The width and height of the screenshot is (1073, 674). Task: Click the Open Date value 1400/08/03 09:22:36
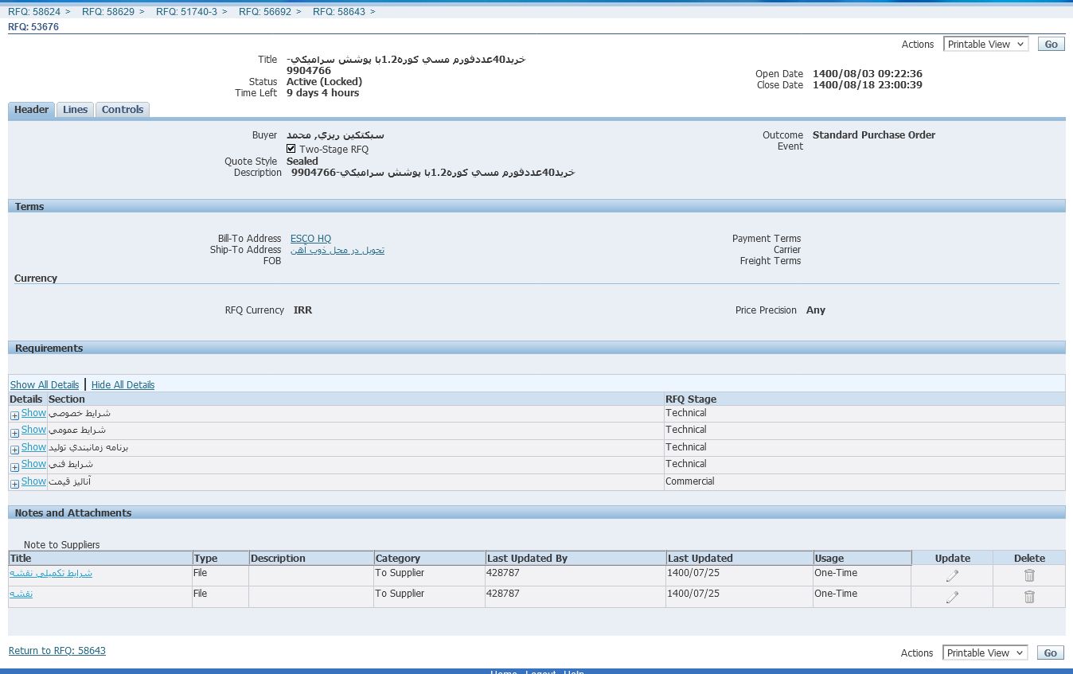coord(868,74)
